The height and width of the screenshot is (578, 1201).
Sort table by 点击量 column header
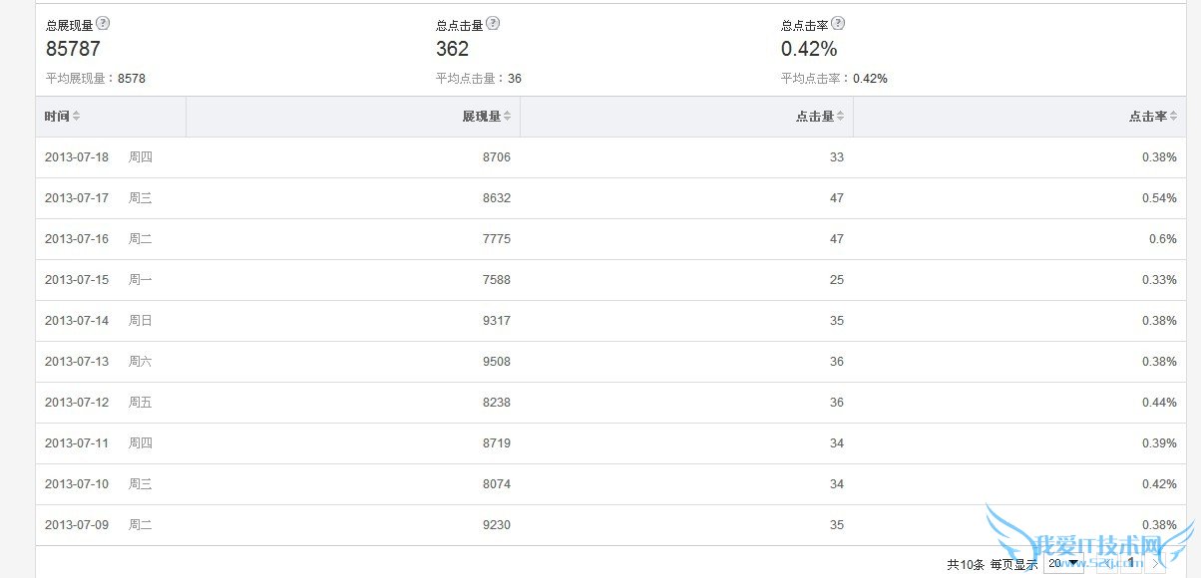point(814,117)
